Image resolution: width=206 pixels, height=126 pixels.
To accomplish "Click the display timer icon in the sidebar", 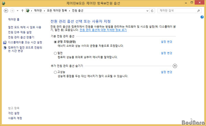I will coord(5,42).
